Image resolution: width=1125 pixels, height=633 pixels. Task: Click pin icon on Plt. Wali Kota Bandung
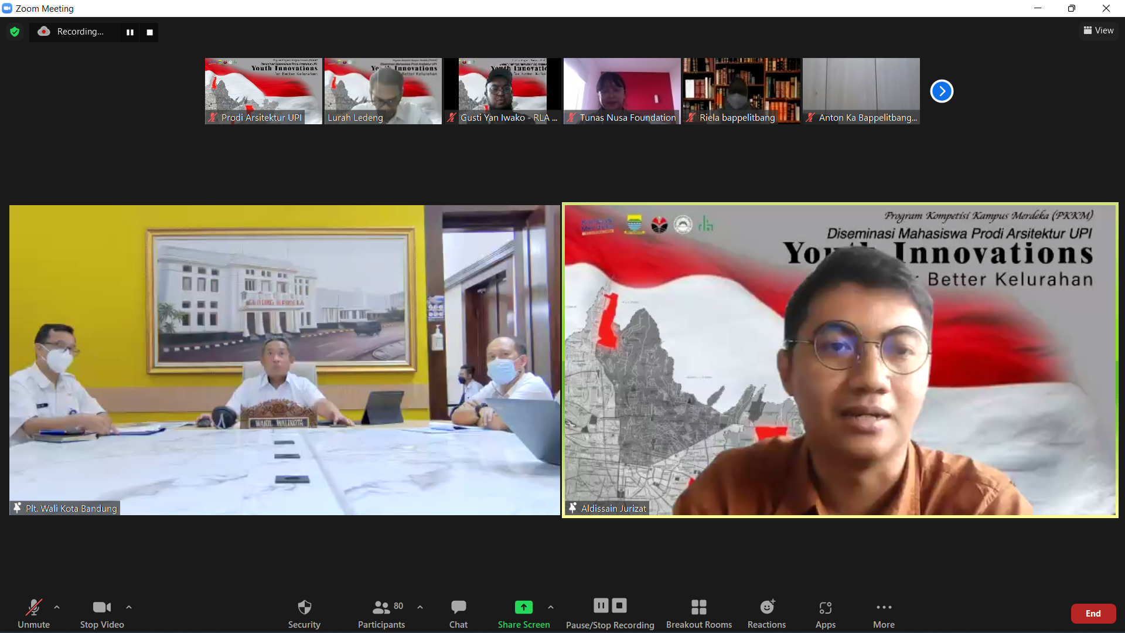pos(18,508)
